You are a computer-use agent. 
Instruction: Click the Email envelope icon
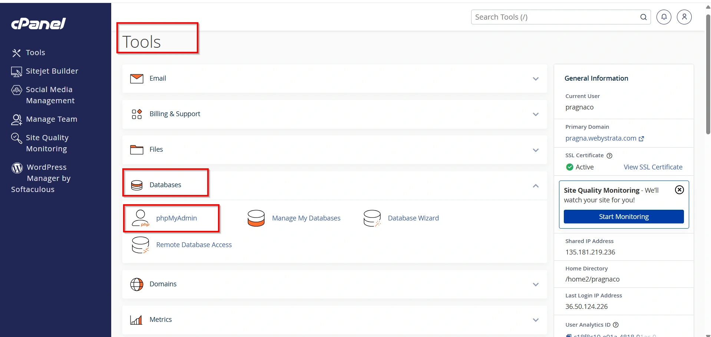[137, 78]
